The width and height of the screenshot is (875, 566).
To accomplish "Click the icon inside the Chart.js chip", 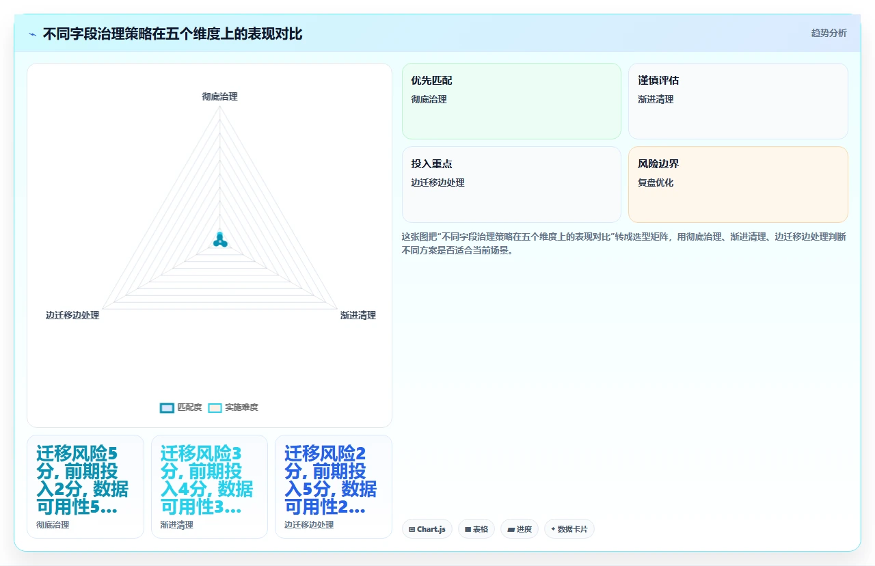I will [x=412, y=529].
